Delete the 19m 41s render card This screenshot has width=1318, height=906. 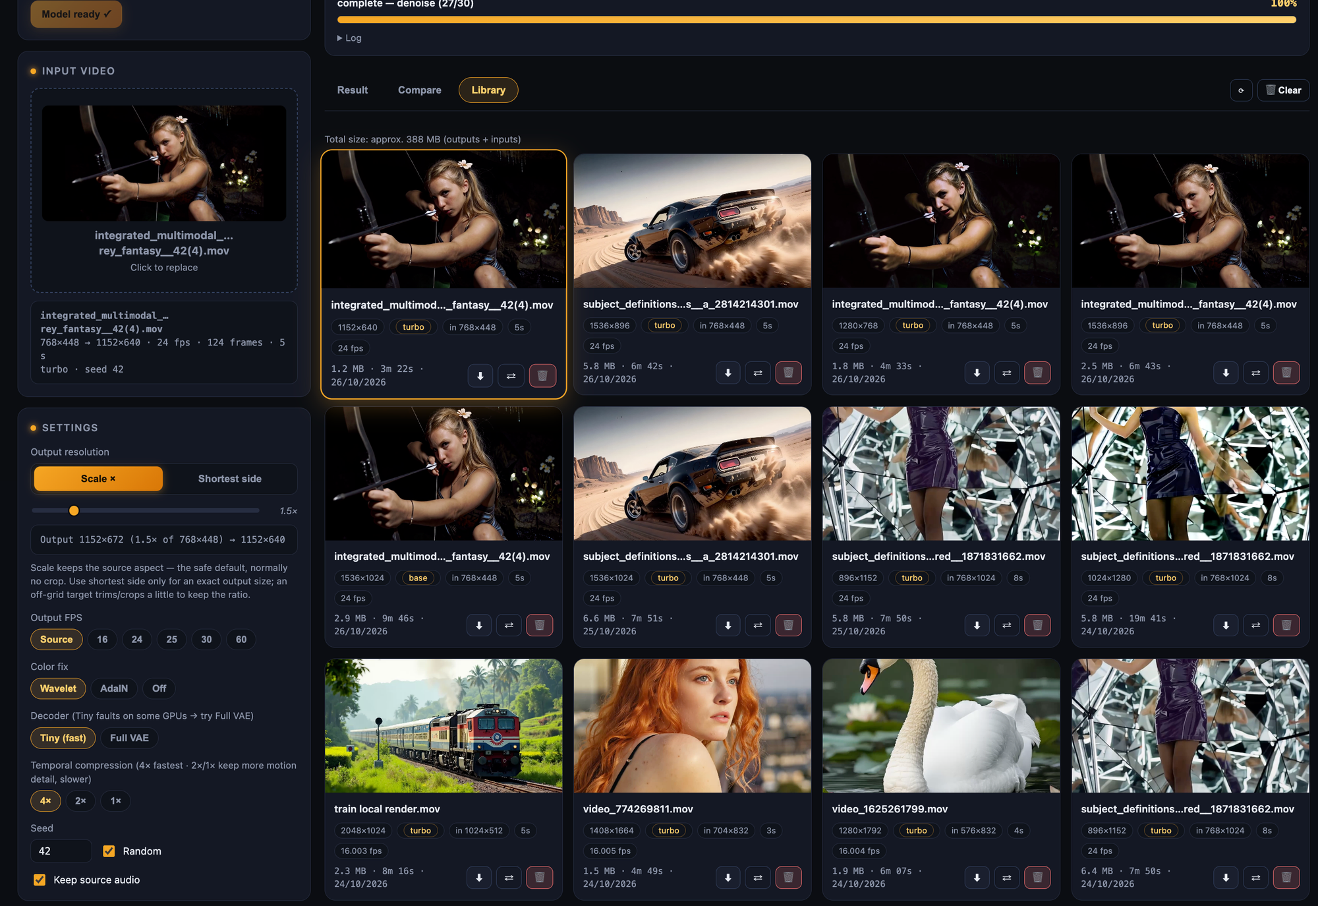point(1286,625)
